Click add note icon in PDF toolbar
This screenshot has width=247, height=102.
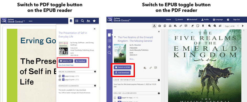coord(198,26)
